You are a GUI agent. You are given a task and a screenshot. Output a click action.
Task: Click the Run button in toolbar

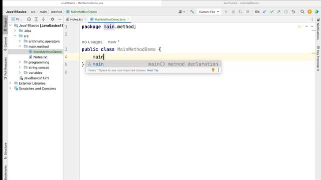[x=226, y=12]
